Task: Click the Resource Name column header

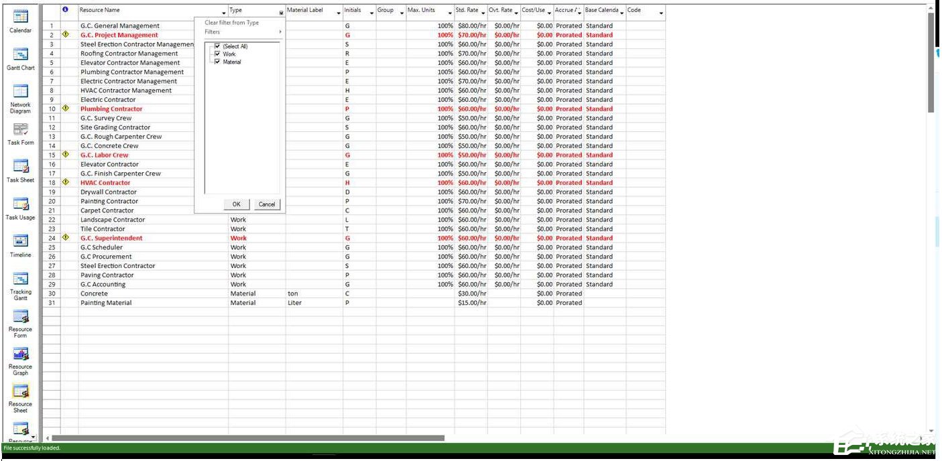Action: pyautogui.click(x=153, y=12)
